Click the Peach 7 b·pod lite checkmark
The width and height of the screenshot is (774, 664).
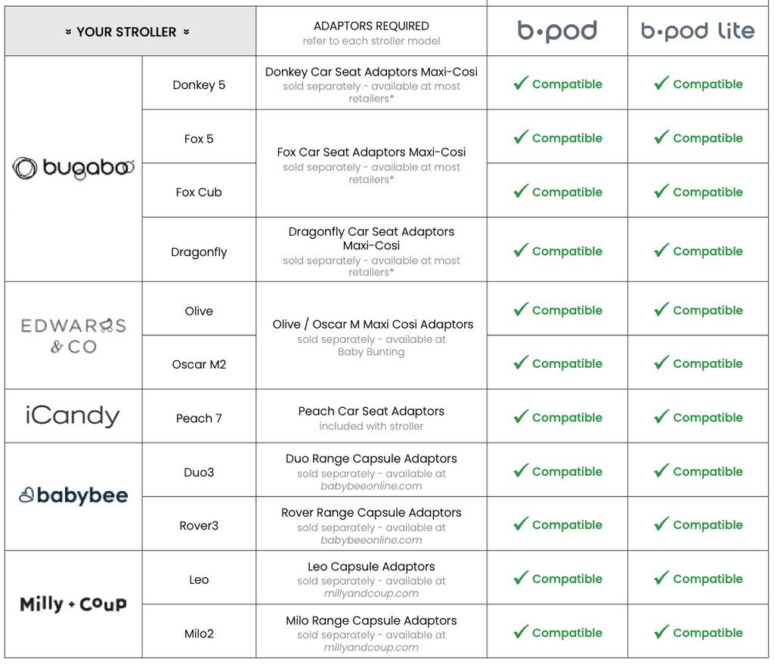click(661, 416)
